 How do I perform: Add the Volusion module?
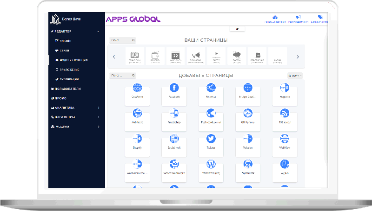click(x=248, y=145)
